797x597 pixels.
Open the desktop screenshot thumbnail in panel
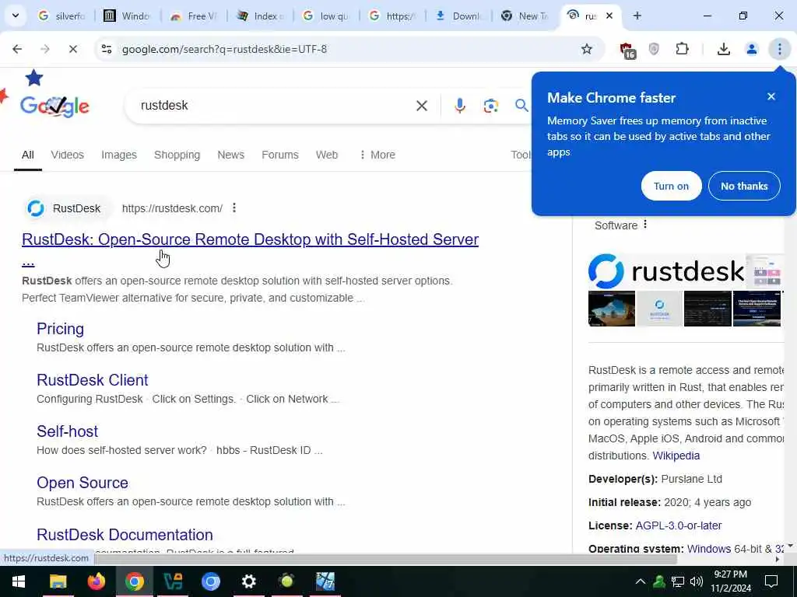click(x=612, y=309)
